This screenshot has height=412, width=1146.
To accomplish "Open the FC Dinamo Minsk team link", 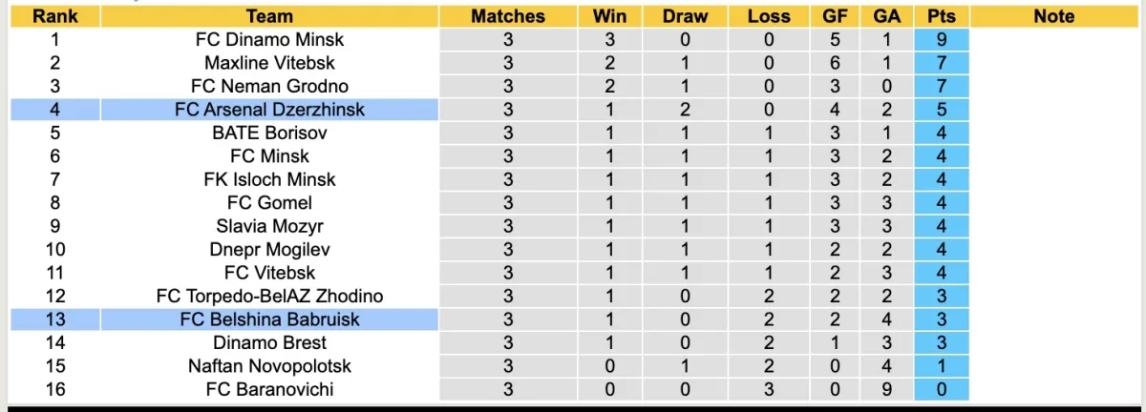I will coord(269,40).
